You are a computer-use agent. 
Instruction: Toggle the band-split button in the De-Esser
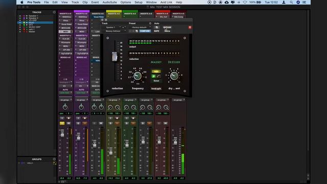coord(156,88)
